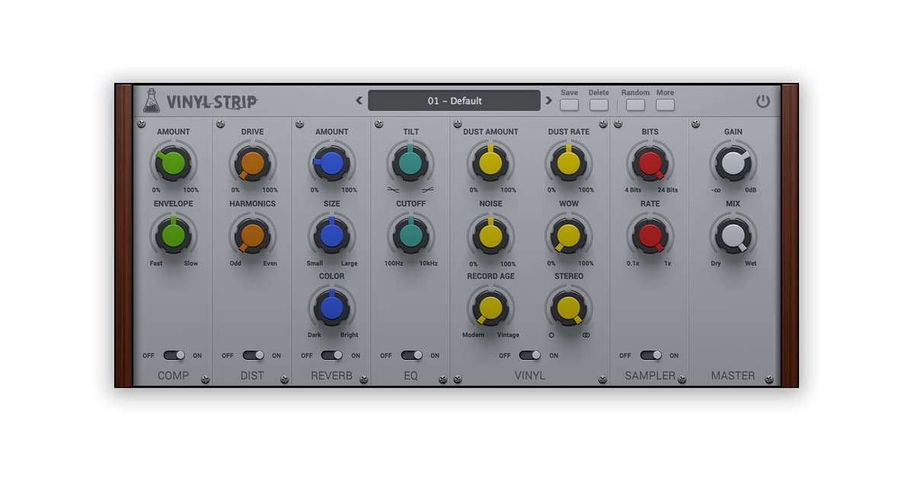Viewport: 914px width, 477px height.
Task: Select previous preset with left arrow
Action: click(359, 100)
